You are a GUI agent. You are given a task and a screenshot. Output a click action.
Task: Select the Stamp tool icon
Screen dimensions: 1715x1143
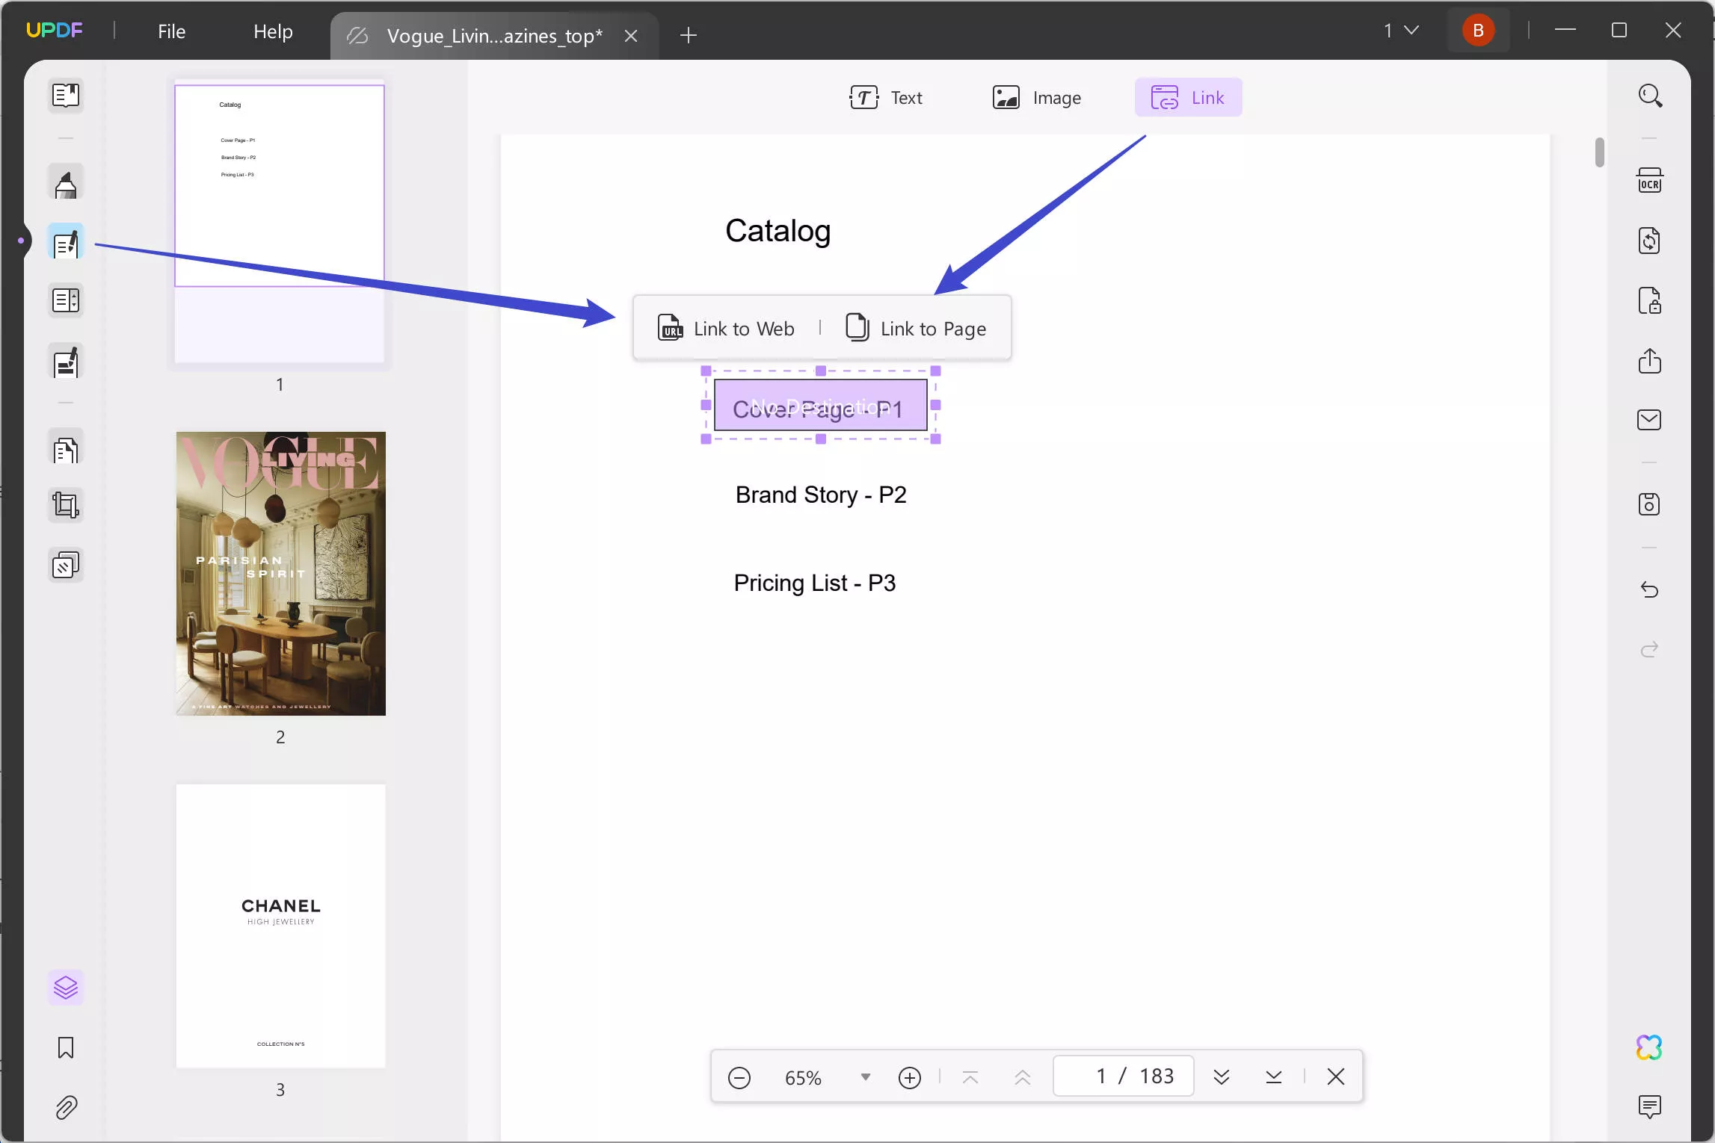(67, 566)
